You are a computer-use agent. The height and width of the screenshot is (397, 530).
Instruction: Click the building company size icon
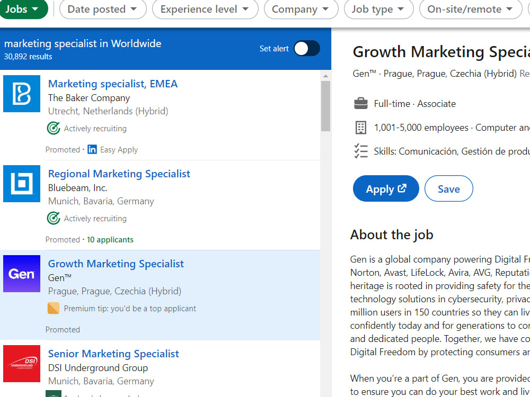360,128
